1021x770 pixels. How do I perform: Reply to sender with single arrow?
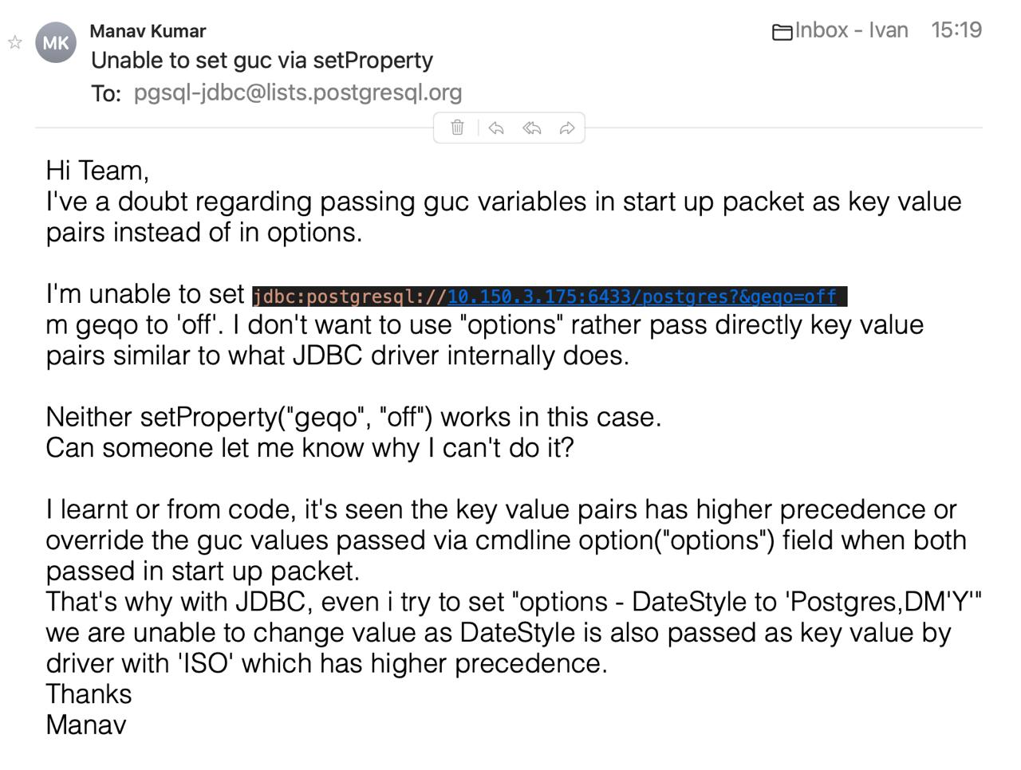click(495, 128)
